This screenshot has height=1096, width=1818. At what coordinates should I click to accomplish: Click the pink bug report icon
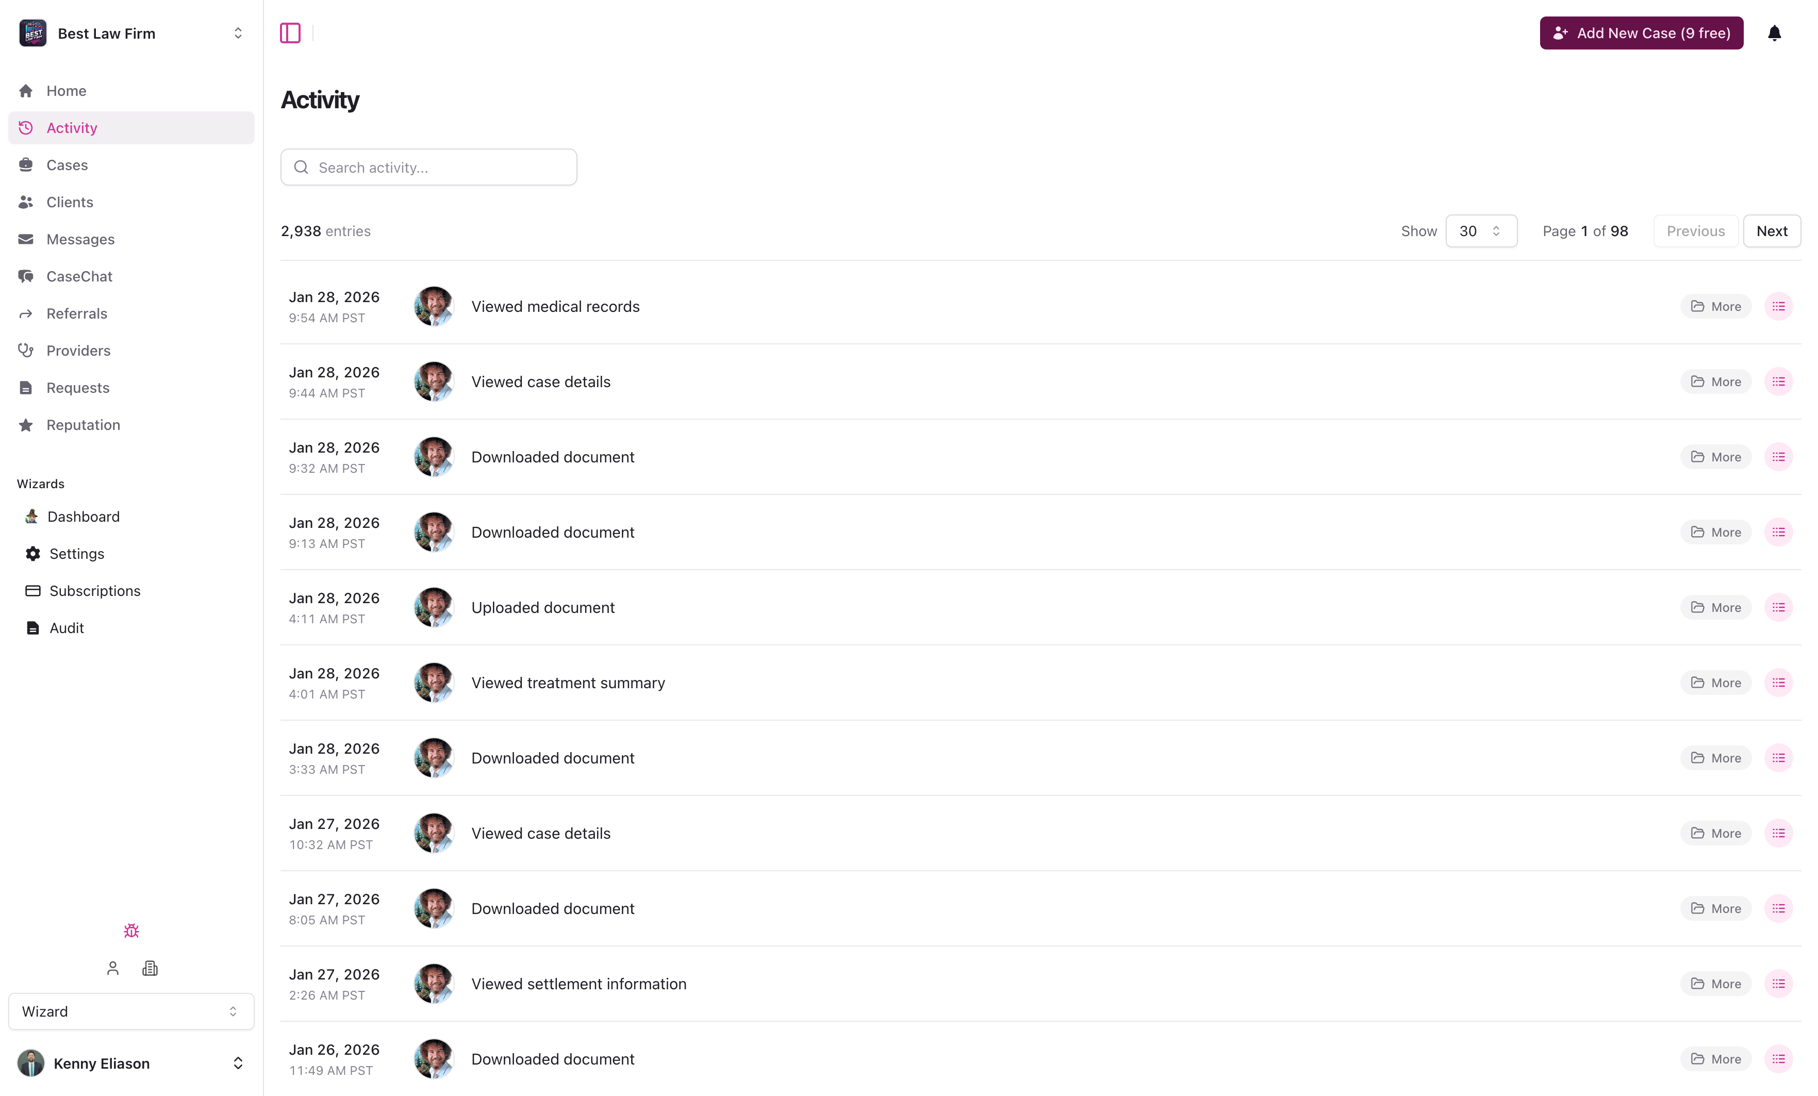click(130, 930)
